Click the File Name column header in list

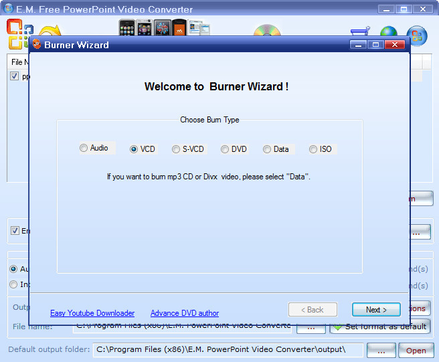point(19,62)
